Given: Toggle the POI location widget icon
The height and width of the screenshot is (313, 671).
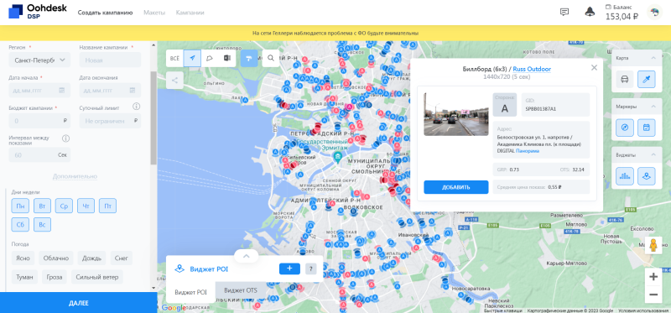Looking at the screenshot, I should pos(646,176).
